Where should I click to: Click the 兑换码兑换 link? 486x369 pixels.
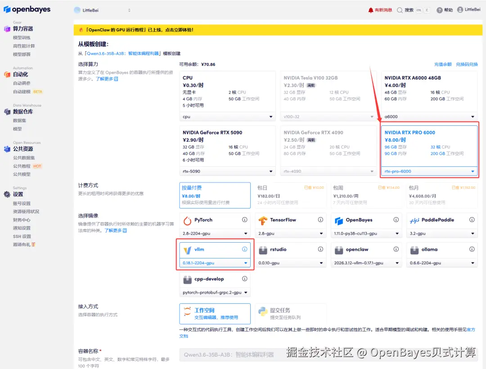click(x=467, y=64)
